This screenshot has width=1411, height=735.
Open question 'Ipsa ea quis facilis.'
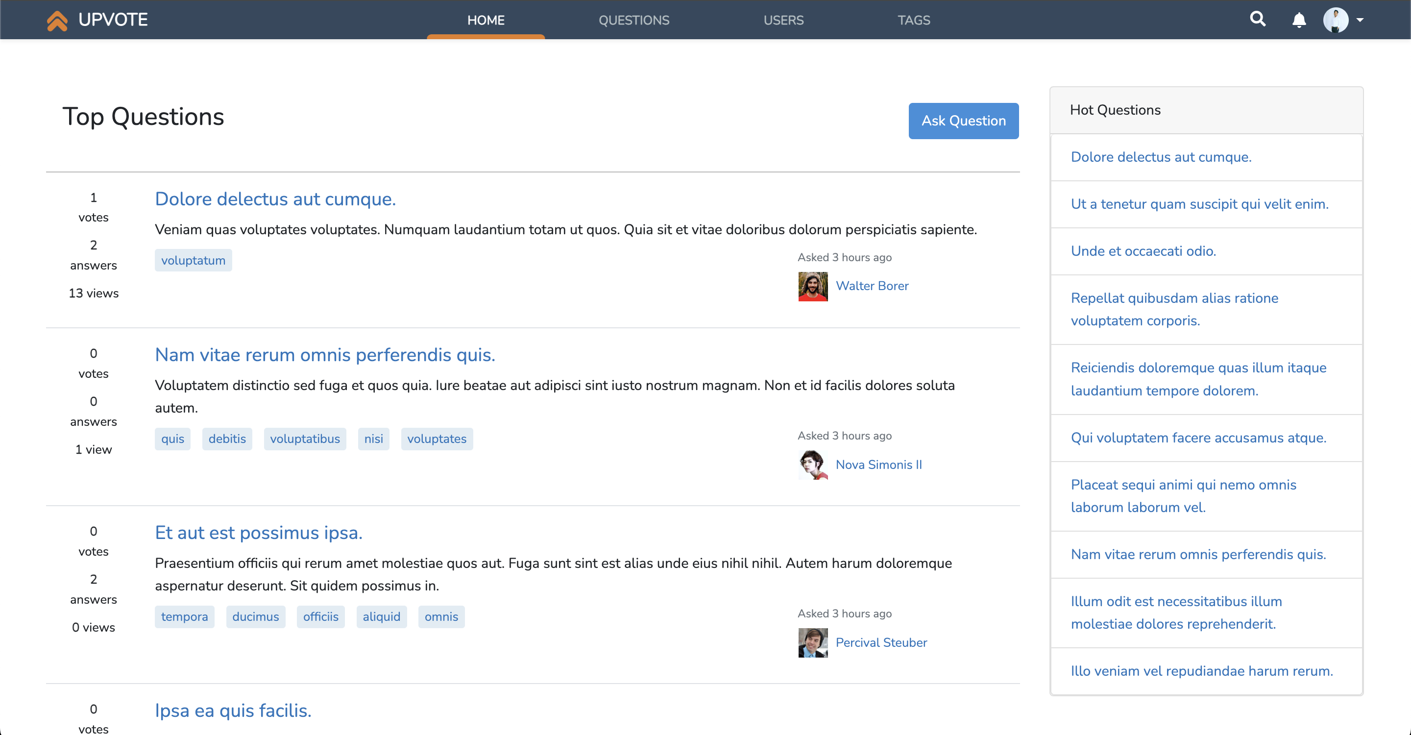(233, 711)
